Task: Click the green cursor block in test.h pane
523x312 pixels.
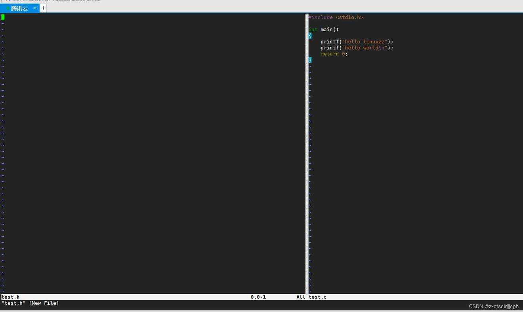Action: click(x=3, y=17)
